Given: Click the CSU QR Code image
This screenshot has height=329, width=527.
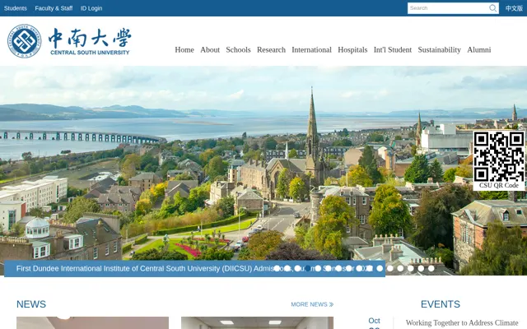Looking at the screenshot, I should pos(499,156).
